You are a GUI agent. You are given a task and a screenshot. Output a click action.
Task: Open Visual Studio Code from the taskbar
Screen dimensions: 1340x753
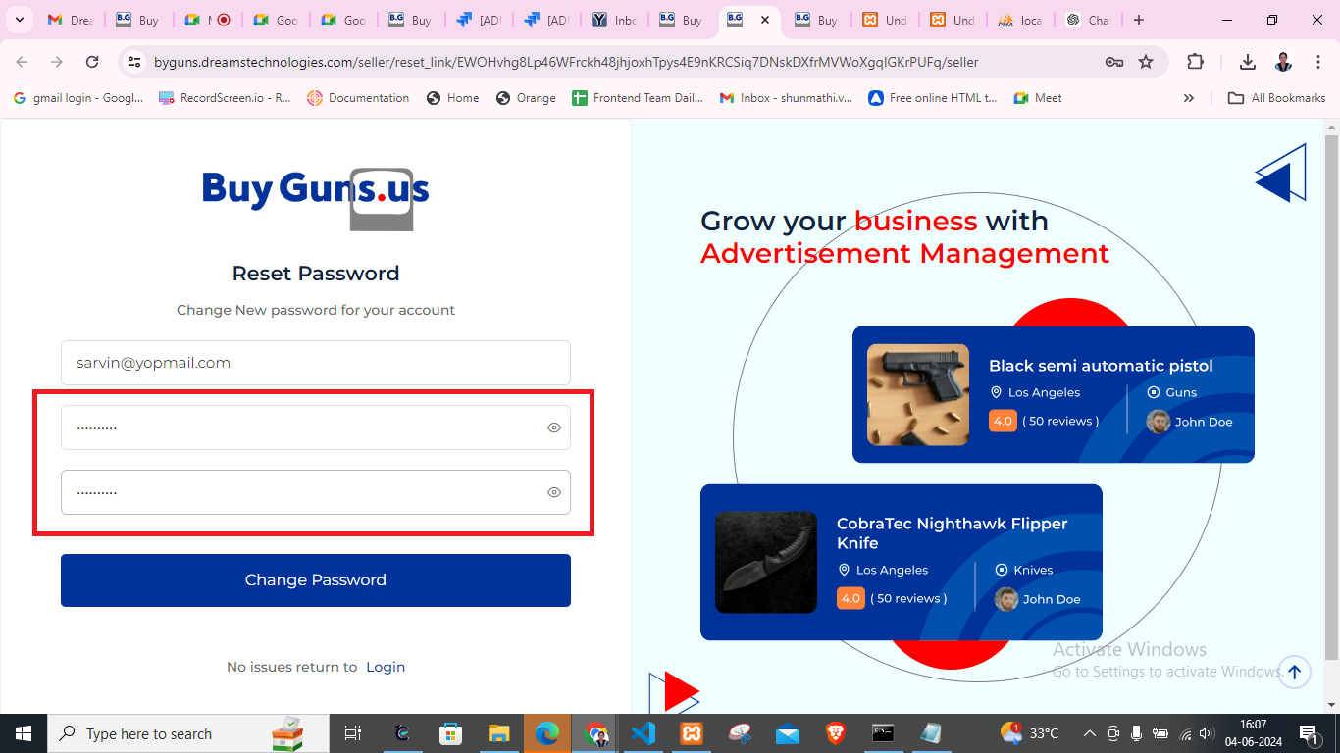pos(643,733)
